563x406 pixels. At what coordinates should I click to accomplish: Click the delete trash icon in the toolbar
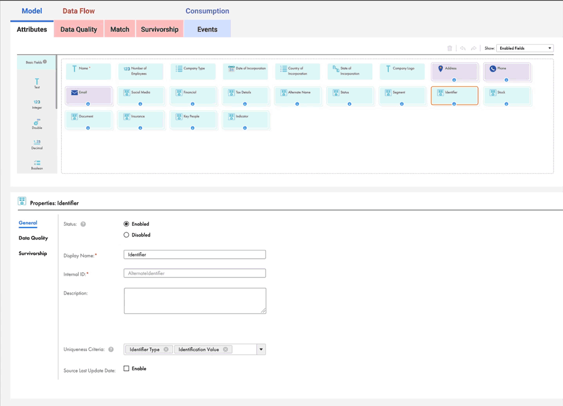click(449, 48)
